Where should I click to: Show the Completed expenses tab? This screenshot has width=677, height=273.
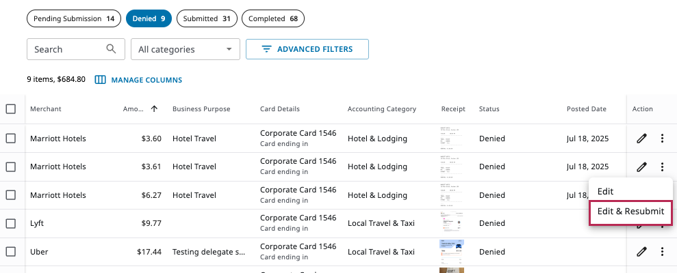pyautogui.click(x=273, y=18)
